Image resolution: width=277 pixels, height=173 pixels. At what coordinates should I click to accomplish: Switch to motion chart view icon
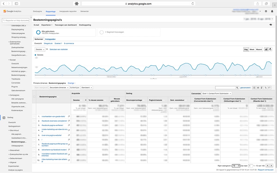(x=270, y=49)
